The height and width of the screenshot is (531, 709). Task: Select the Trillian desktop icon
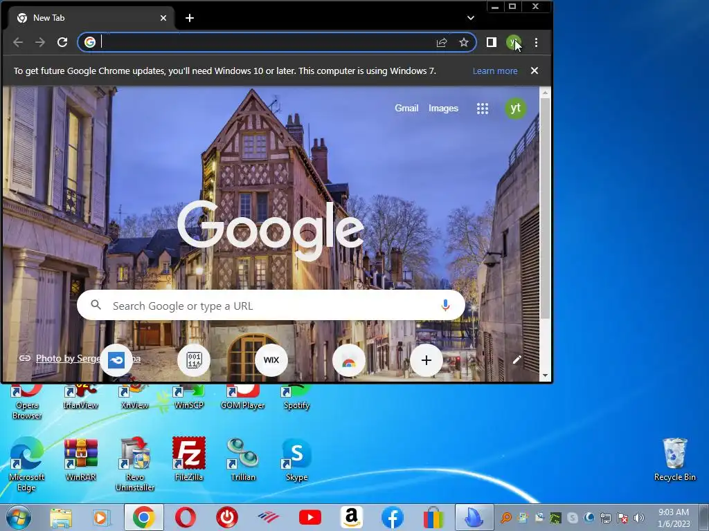point(243,459)
